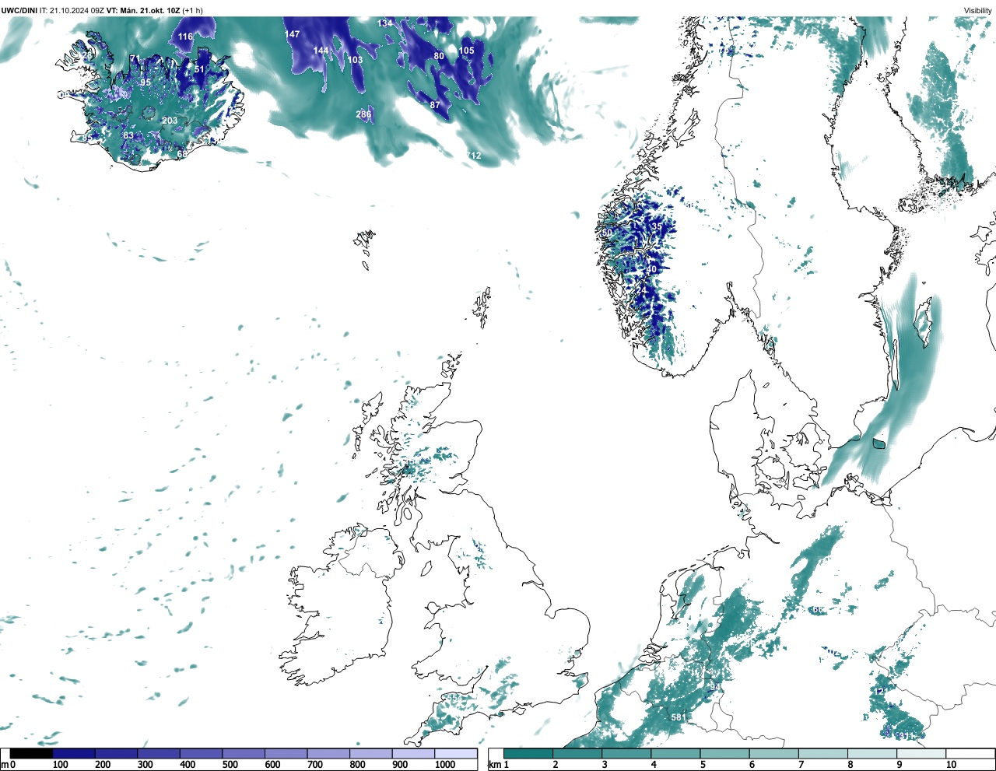Click the "10" tick on the km scale
996x771 pixels.
(951, 765)
